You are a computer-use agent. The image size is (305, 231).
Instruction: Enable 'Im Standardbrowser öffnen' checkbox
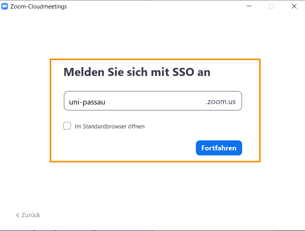click(x=67, y=126)
